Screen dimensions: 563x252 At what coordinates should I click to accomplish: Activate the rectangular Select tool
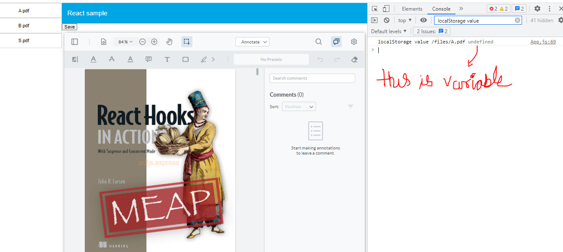(x=186, y=42)
